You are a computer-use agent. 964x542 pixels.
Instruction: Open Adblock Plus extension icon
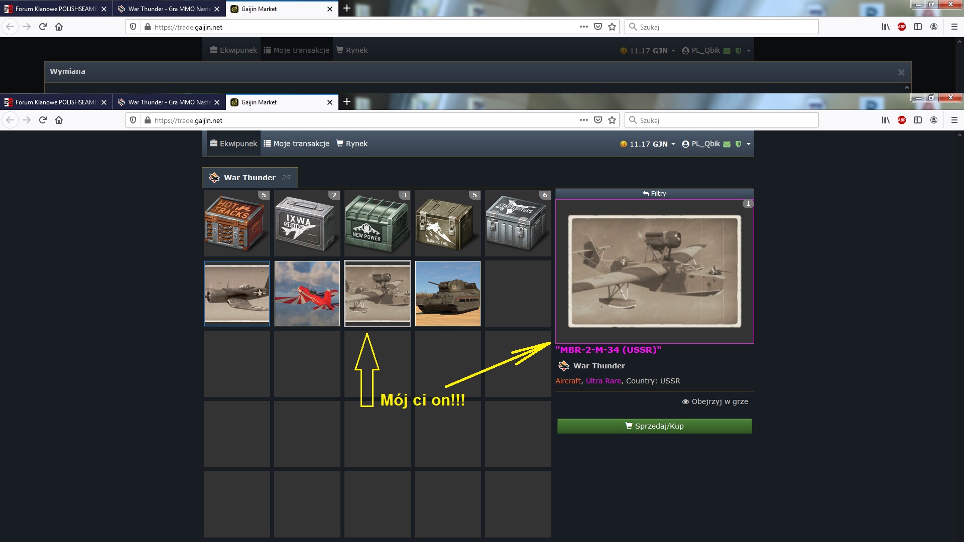[901, 120]
